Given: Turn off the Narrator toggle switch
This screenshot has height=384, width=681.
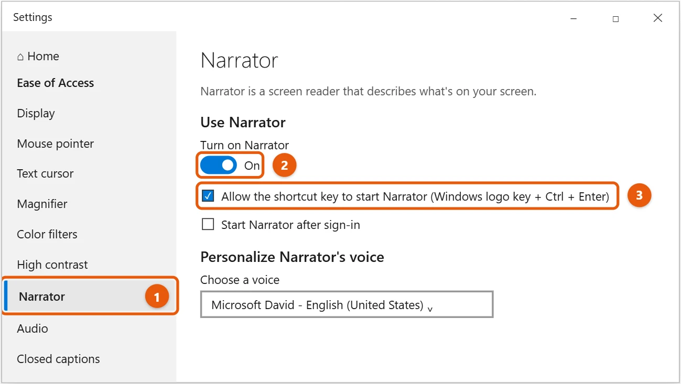Looking at the screenshot, I should coord(219,166).
